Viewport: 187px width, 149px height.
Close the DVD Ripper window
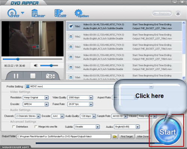(x=182, y=2)
